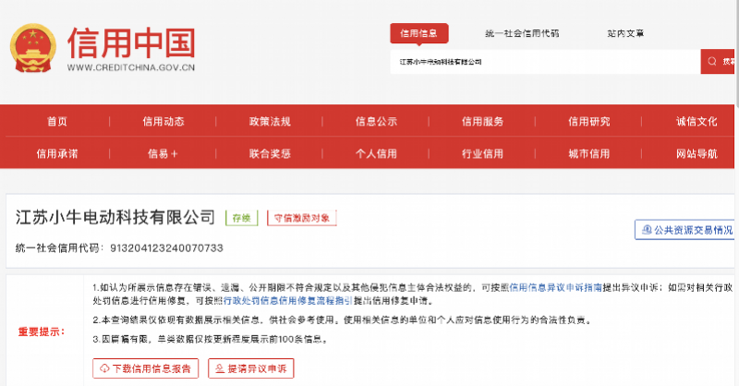Open 诚信文化 menu item
This screenshot has width=739, height=386.
pyautogui.click(x=697, y=122)
